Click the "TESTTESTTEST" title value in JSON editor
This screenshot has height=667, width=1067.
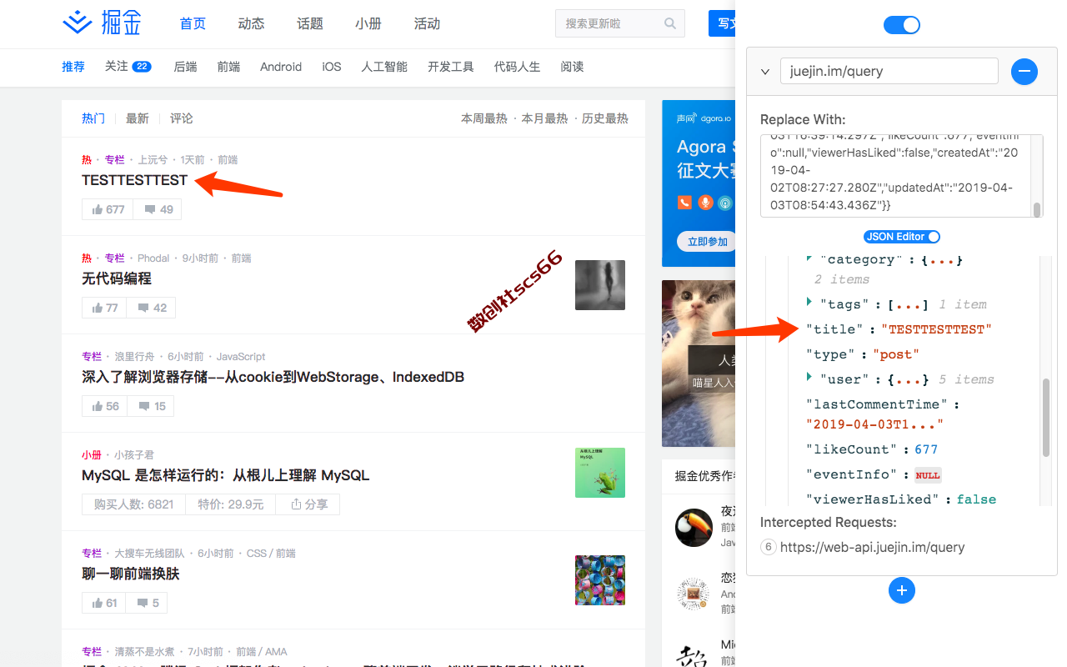(936, 329)
